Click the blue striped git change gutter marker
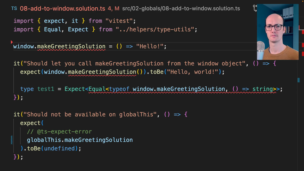Screen dimensions: 304x171 coord(12,140)
